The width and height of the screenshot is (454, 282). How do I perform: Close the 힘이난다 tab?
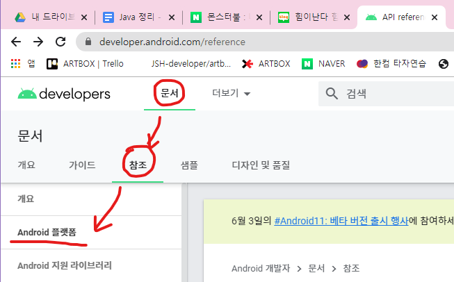(347, 17)
